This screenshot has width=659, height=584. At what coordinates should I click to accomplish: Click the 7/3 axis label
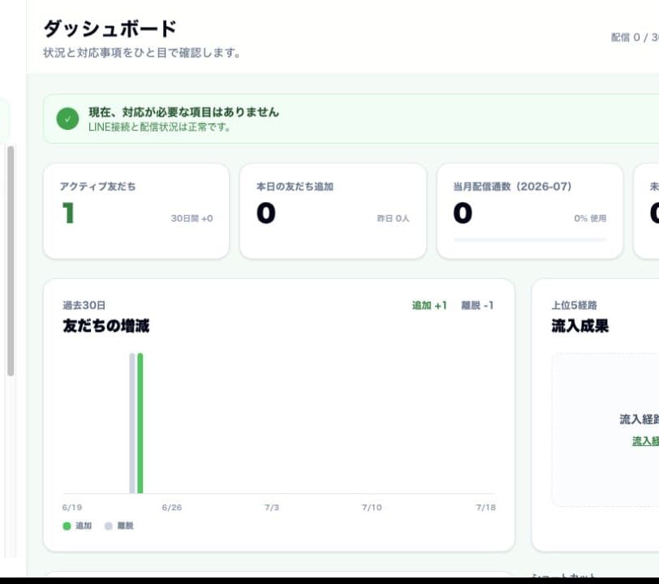pyautogui.click(x=272, y=508)
